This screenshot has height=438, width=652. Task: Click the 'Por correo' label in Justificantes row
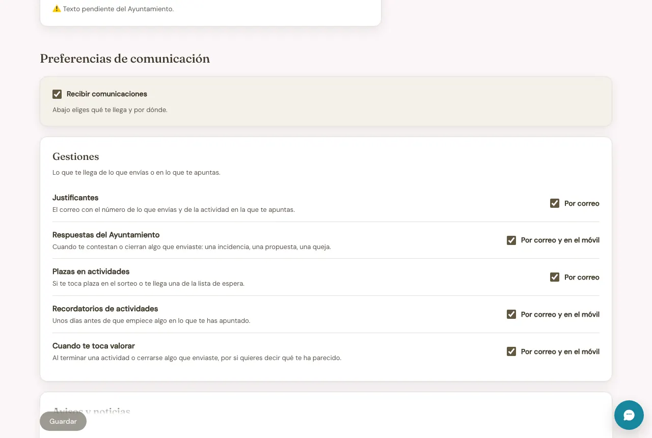click(582, 203)
